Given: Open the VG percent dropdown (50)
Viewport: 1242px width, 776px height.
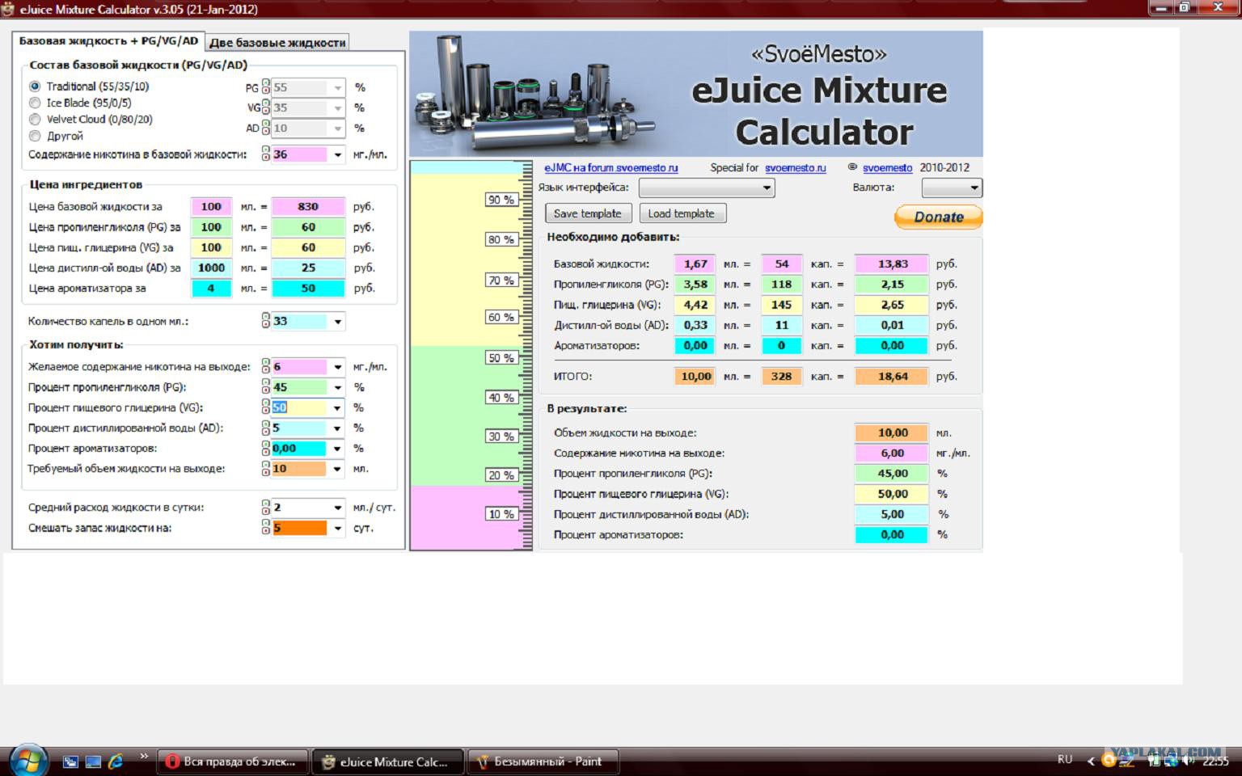Looking at the screenshot, I should pyautogui.click(x=337, y=407).
